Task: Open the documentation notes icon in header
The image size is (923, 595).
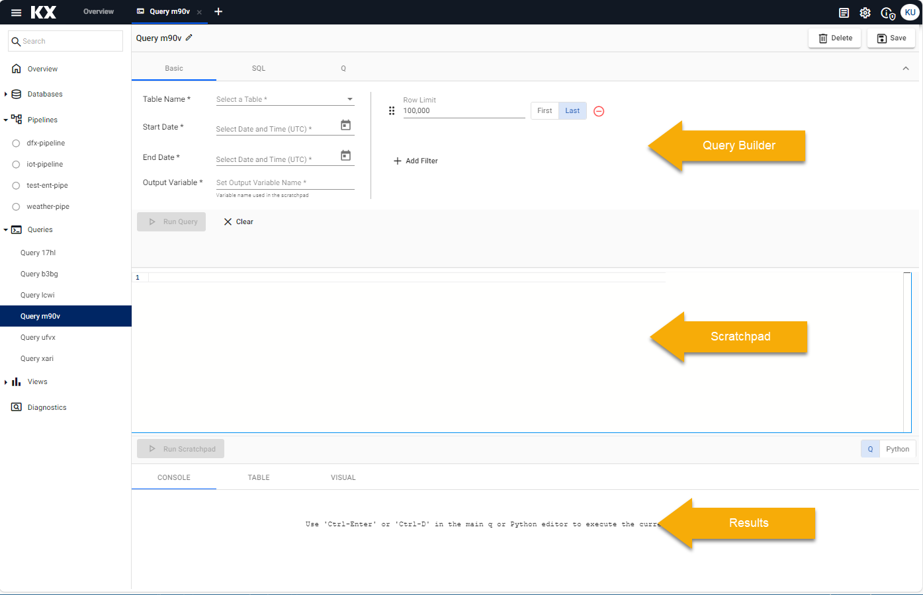Action: tap(844, 13)
